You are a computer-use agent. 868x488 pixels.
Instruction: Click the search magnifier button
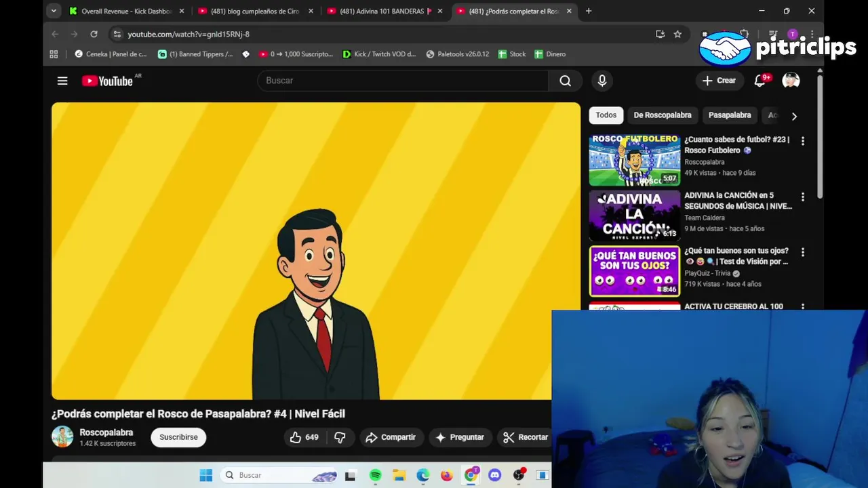click(x=565, y=81)
